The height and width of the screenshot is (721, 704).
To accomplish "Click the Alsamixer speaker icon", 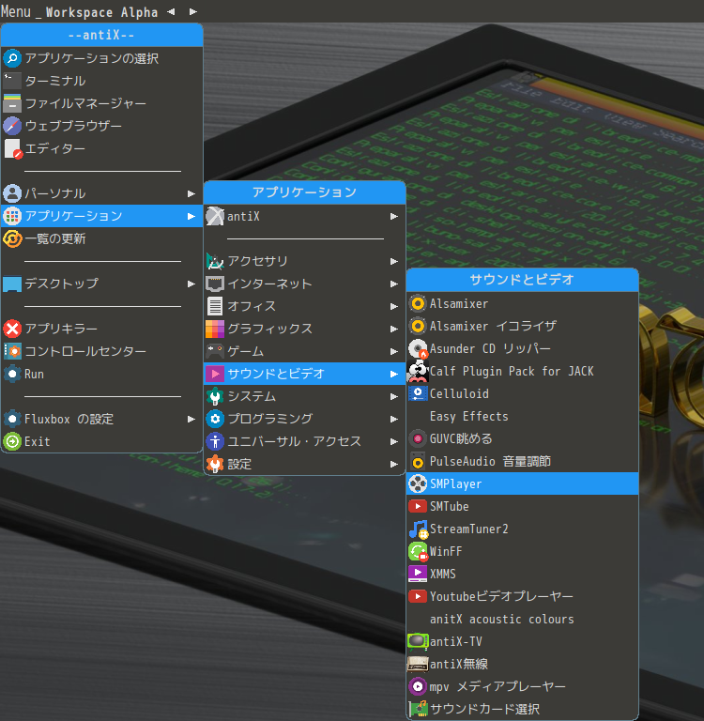I will pyautogui.click(x=418, y=303).
